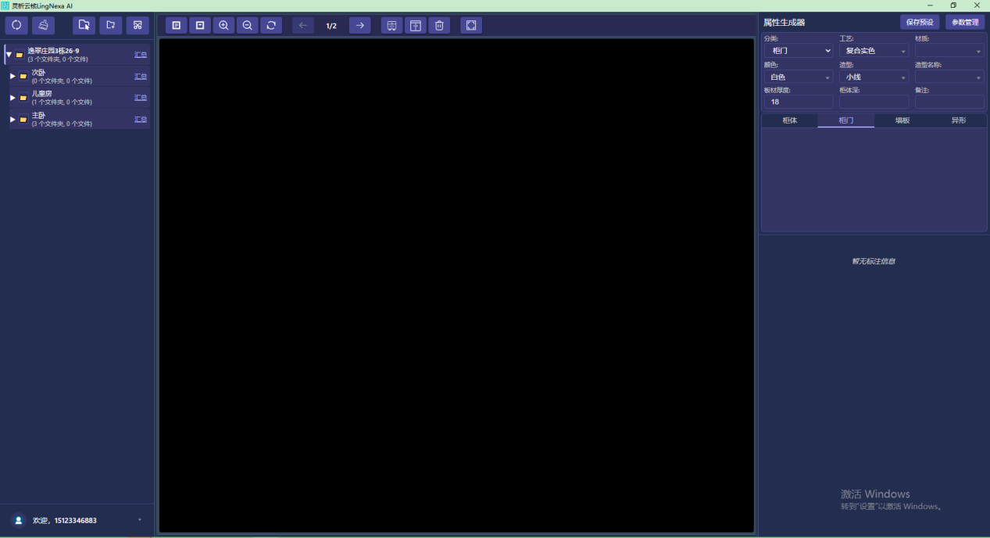Click 汇总 link for 主卧 folder

(141, 119)
